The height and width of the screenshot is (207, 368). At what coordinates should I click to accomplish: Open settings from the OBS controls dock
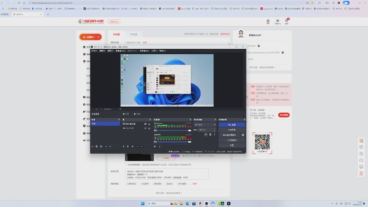click(x=232, y=145)
